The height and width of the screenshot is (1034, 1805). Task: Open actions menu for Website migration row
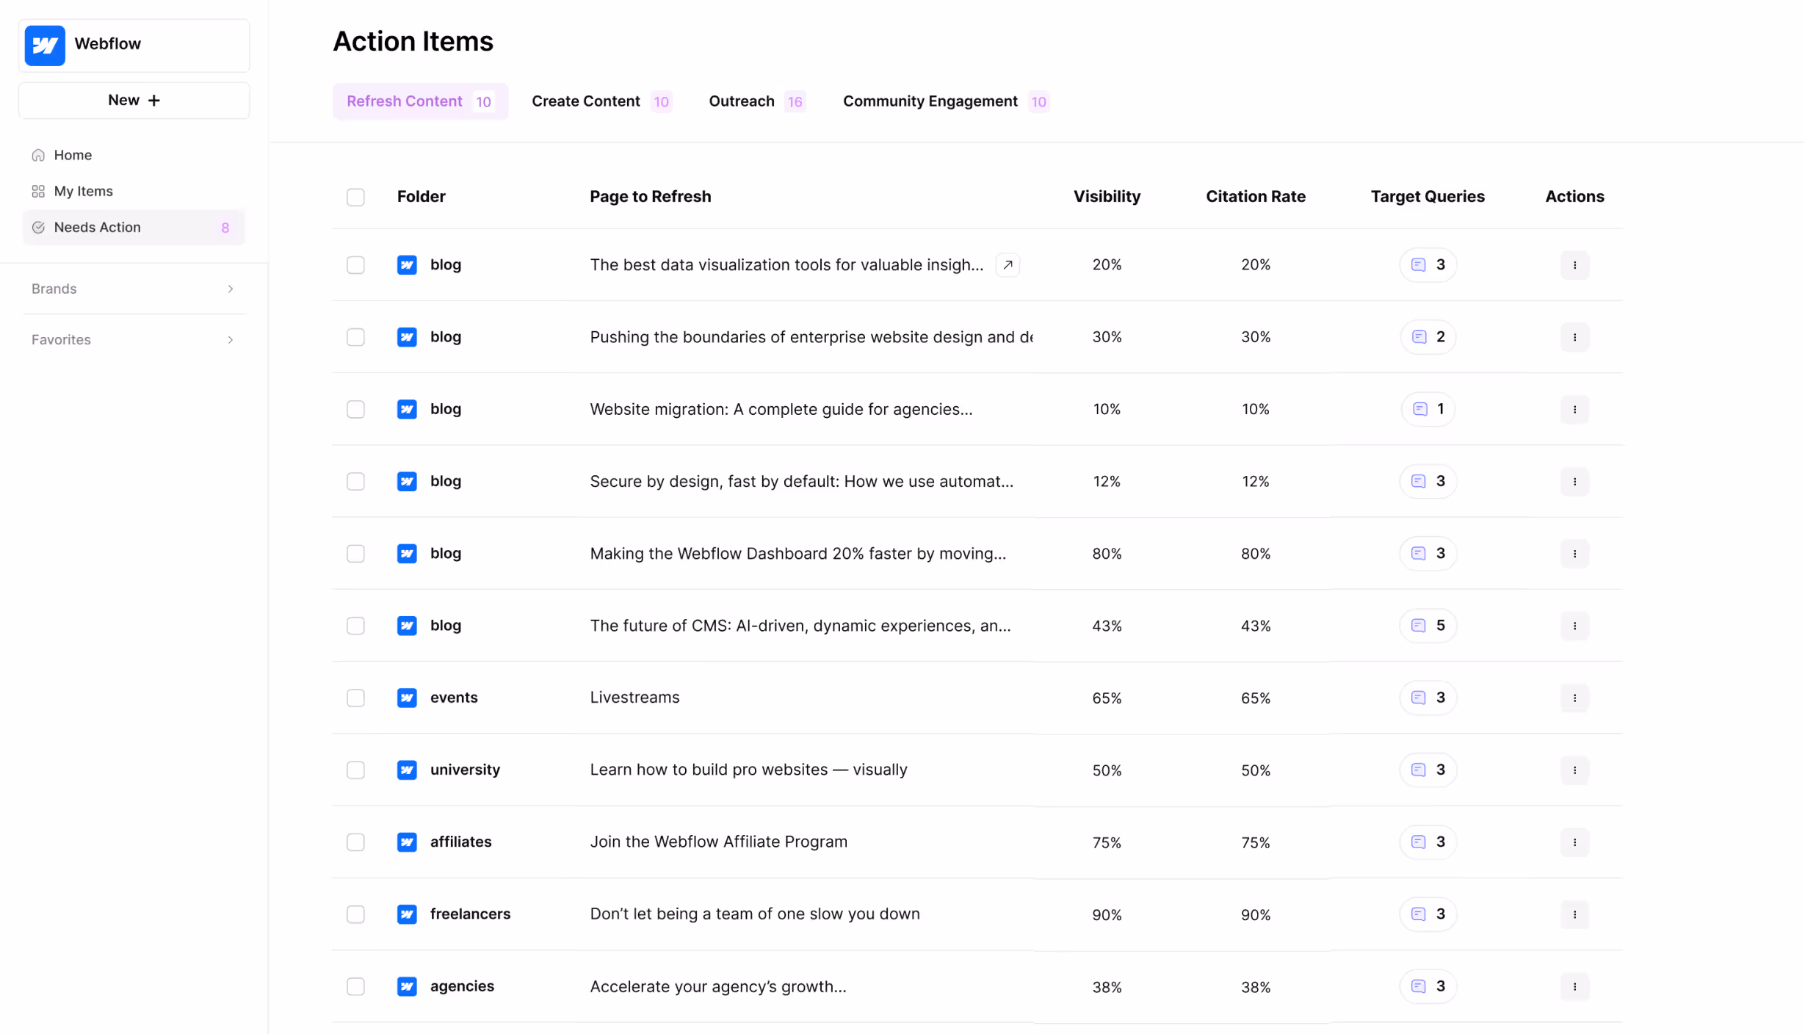(x=1574, y=409)
